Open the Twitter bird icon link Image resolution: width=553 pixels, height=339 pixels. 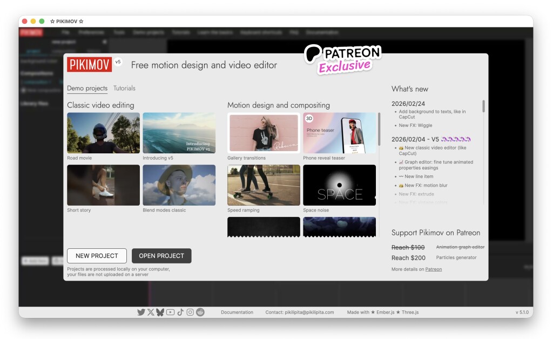(x=141, y=312)
